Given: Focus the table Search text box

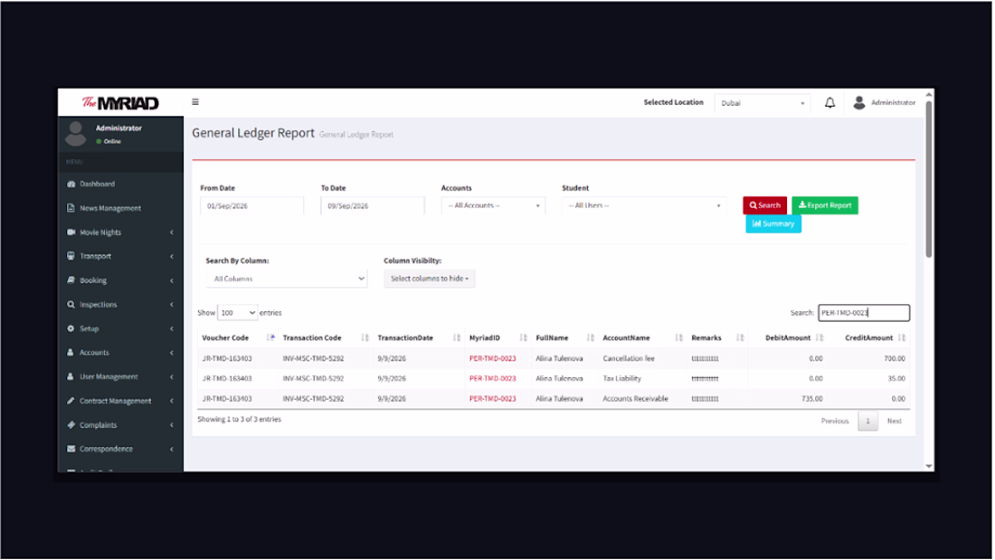Looking at the screenshot, I should (x=864, y=312).
